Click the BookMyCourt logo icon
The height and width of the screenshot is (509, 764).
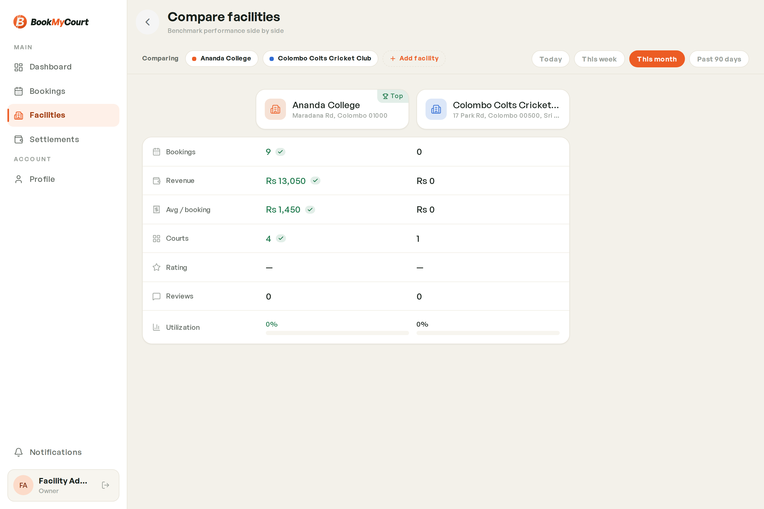click(x=20, y=22)
